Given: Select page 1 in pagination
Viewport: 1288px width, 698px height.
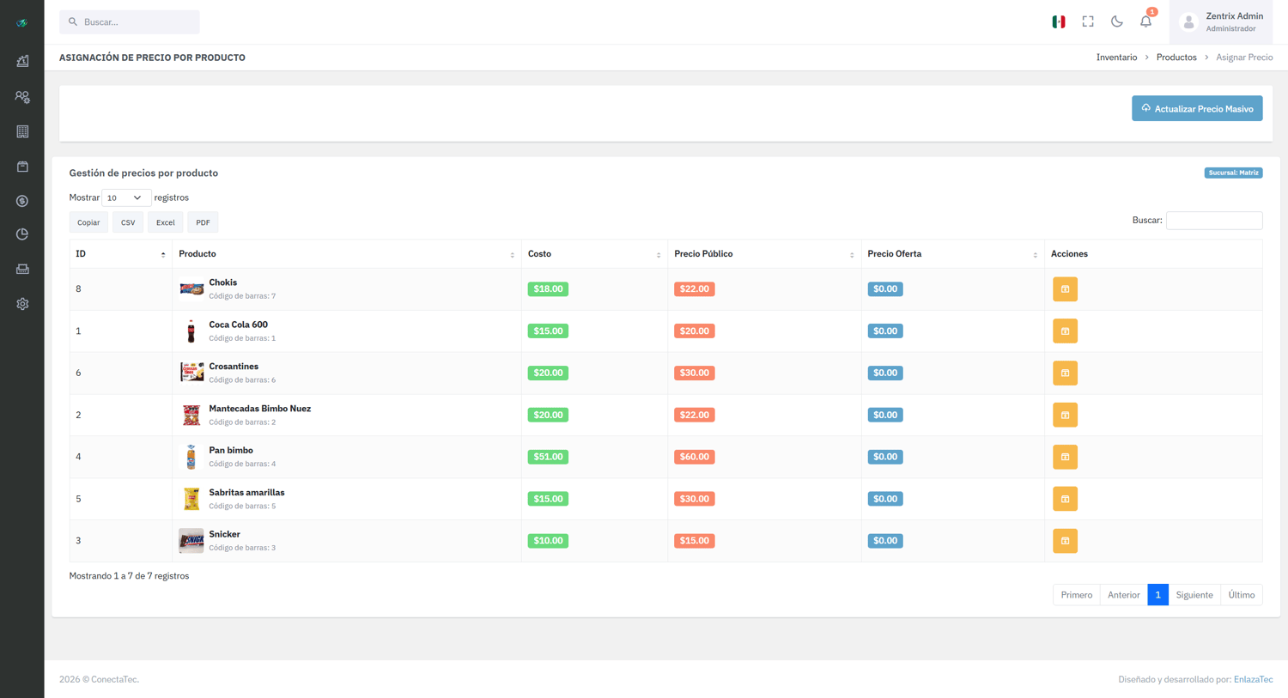Looking at the screenshot, I should point(1157,595).
